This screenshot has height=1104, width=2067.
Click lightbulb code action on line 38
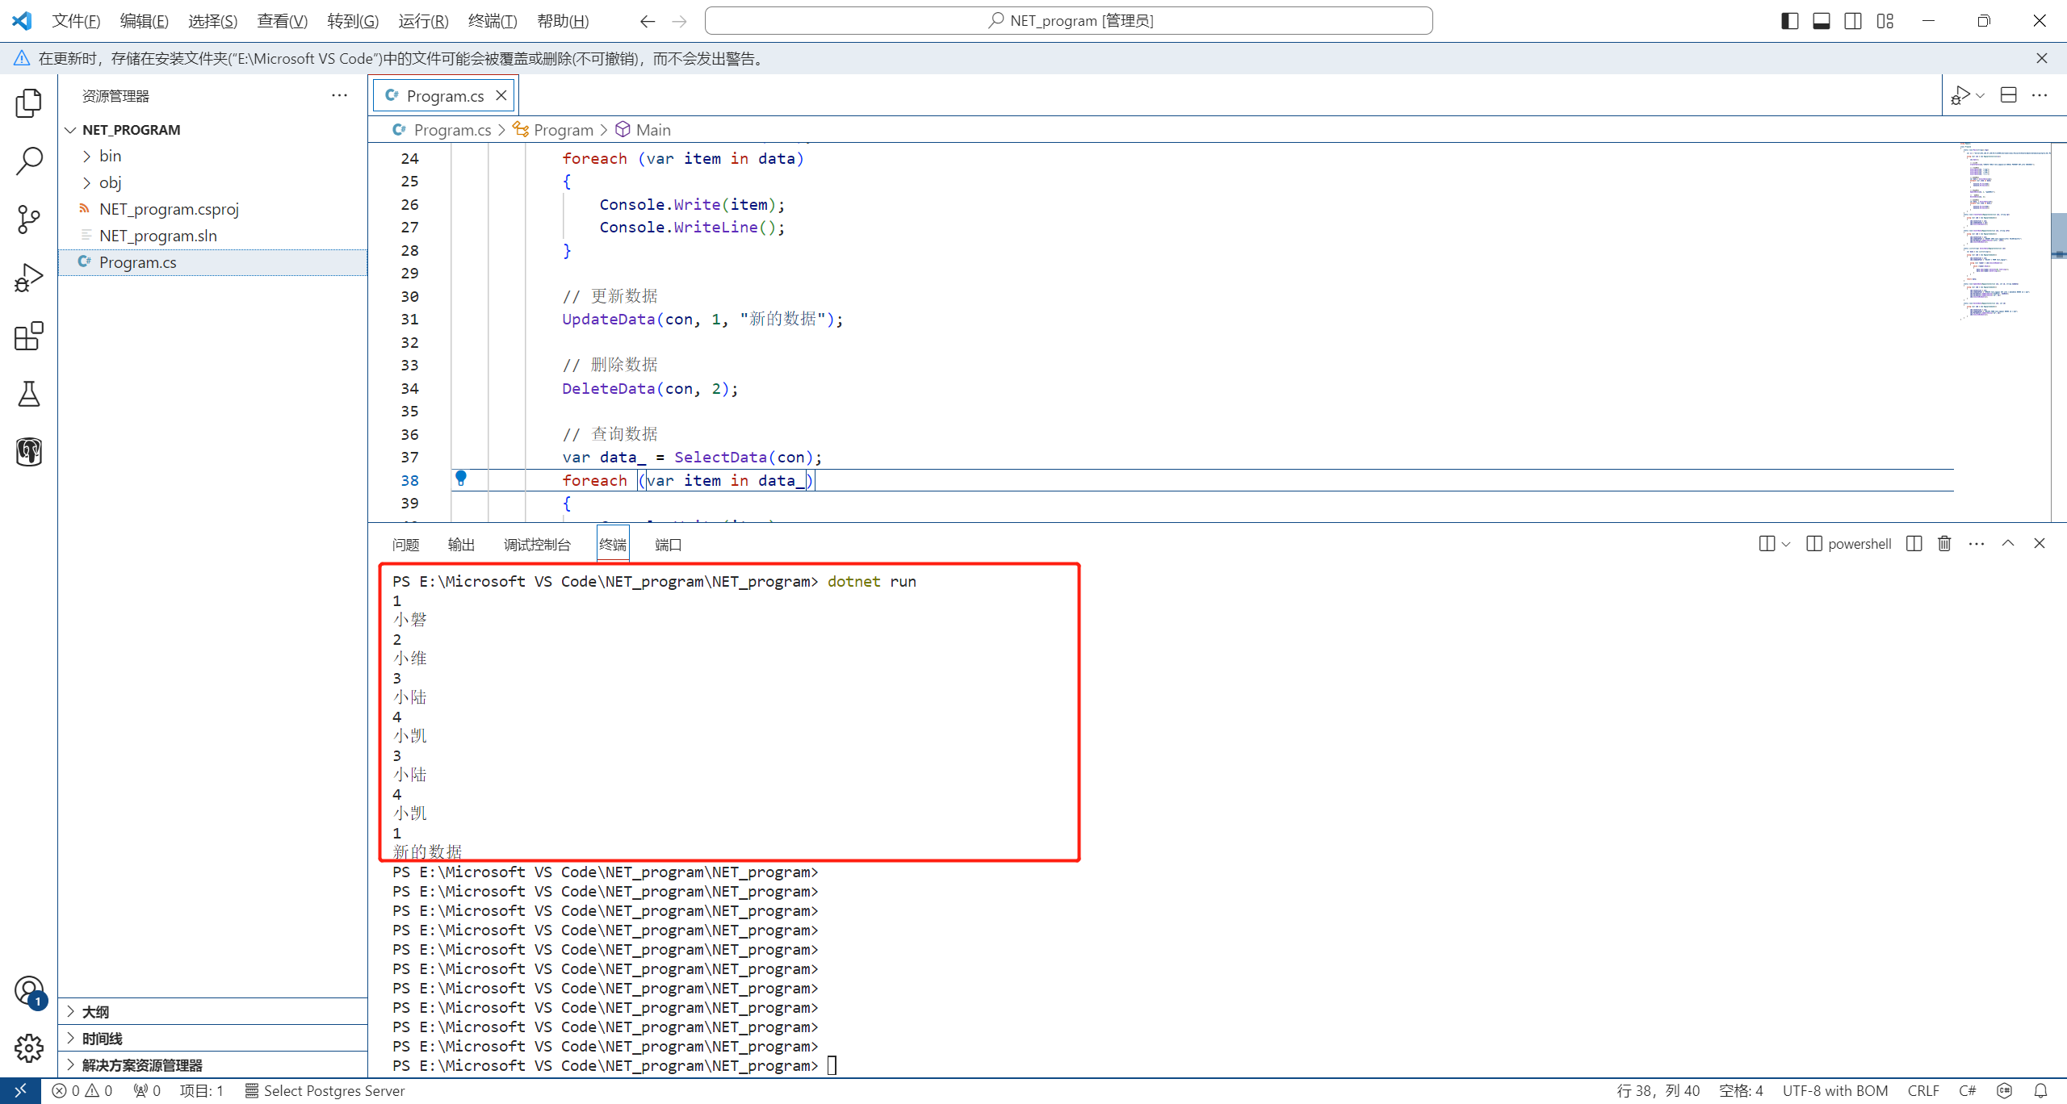461,478
